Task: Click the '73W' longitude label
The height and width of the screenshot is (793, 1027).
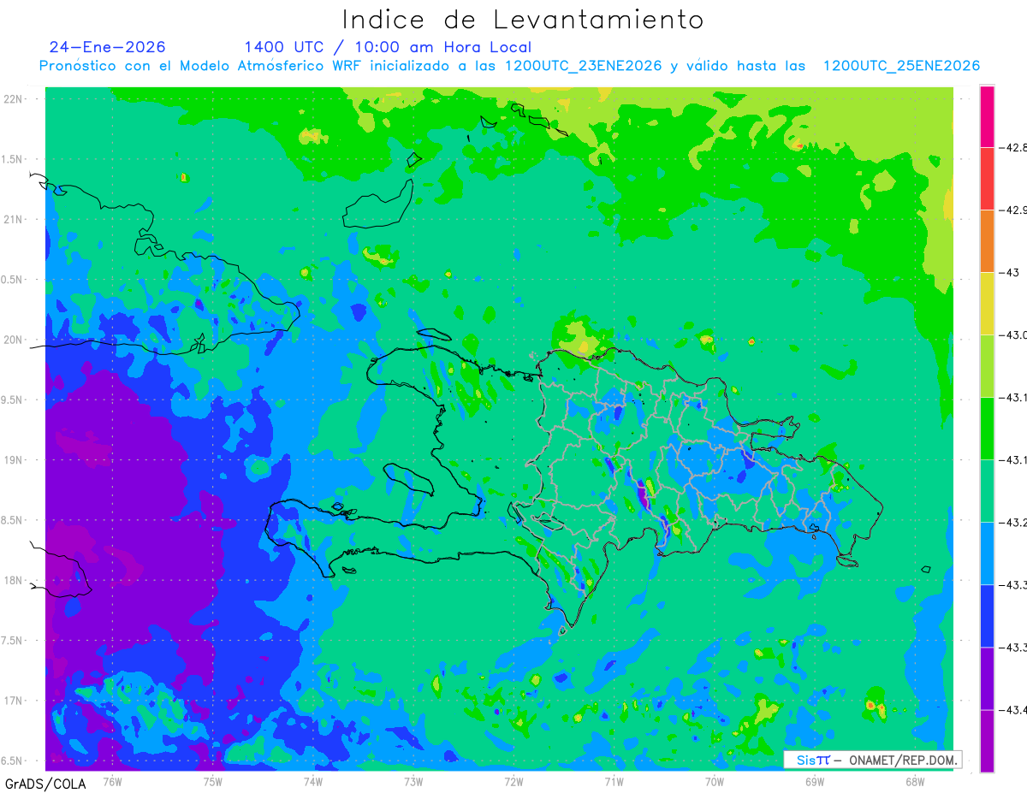Action: (x=413, y=781)
